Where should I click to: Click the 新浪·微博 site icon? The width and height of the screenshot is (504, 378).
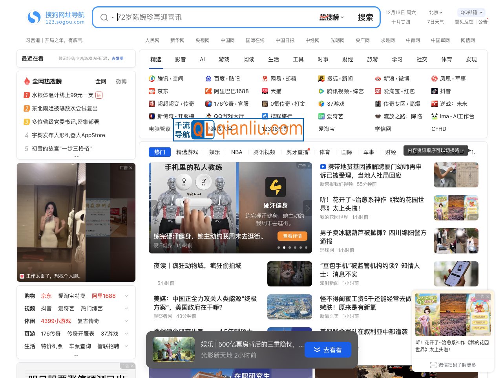378,79
